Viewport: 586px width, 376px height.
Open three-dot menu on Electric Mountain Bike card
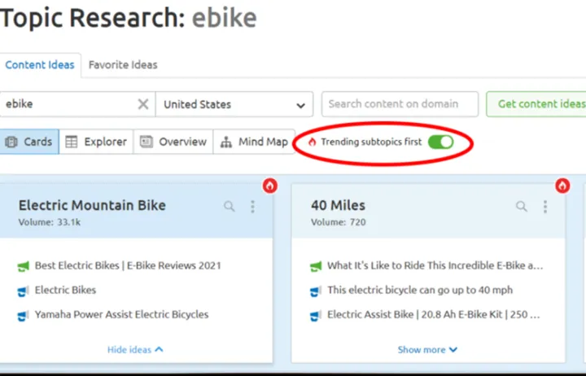click(x=252, y=207)
